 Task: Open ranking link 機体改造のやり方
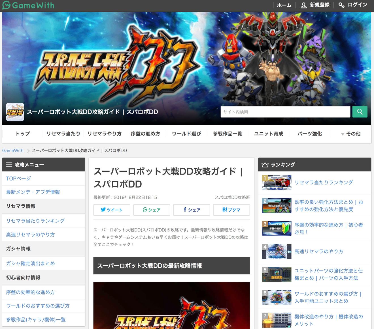(329, 320)
